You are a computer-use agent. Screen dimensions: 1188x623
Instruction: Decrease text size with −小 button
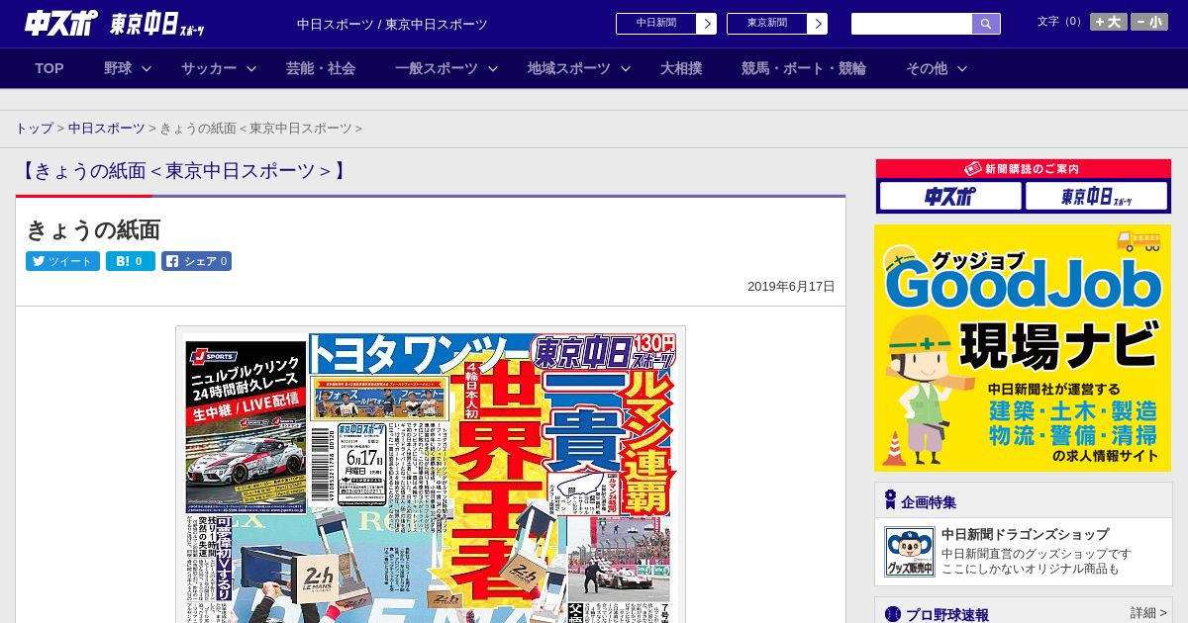coord(1149,22)
